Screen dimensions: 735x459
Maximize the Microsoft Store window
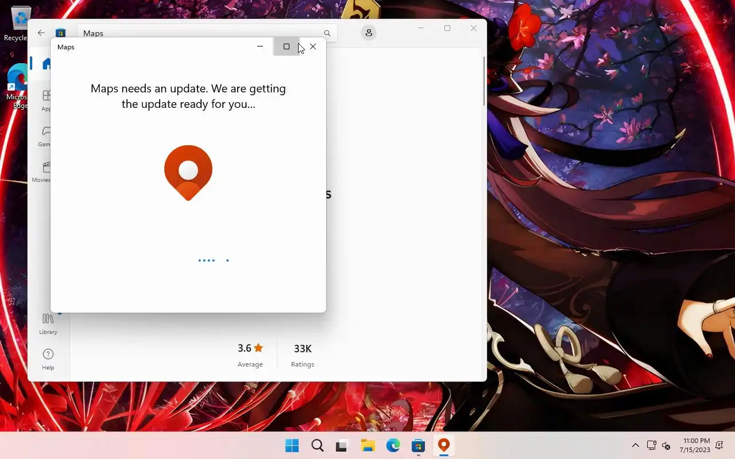[447, 28]
